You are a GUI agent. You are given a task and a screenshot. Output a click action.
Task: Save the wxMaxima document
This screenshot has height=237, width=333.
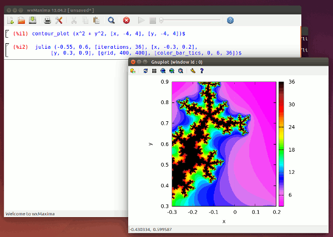(33, 20)
